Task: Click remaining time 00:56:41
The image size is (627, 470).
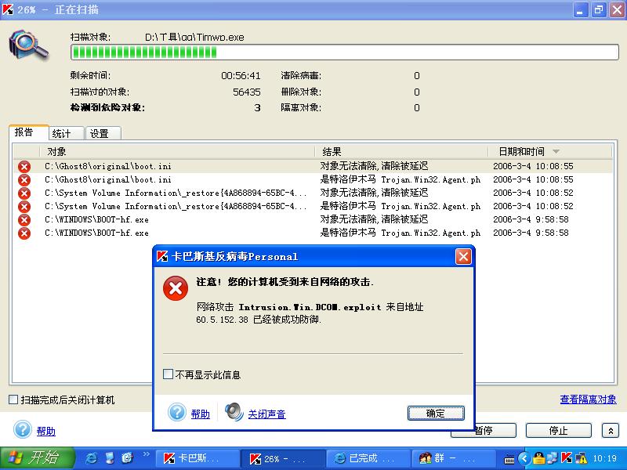Action: [241, 76]
